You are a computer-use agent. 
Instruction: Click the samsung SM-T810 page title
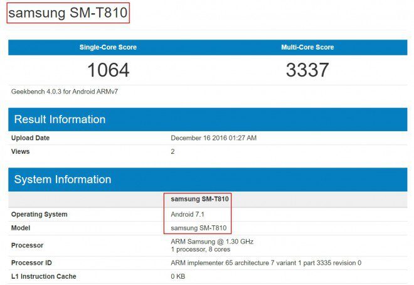(68, 13)
